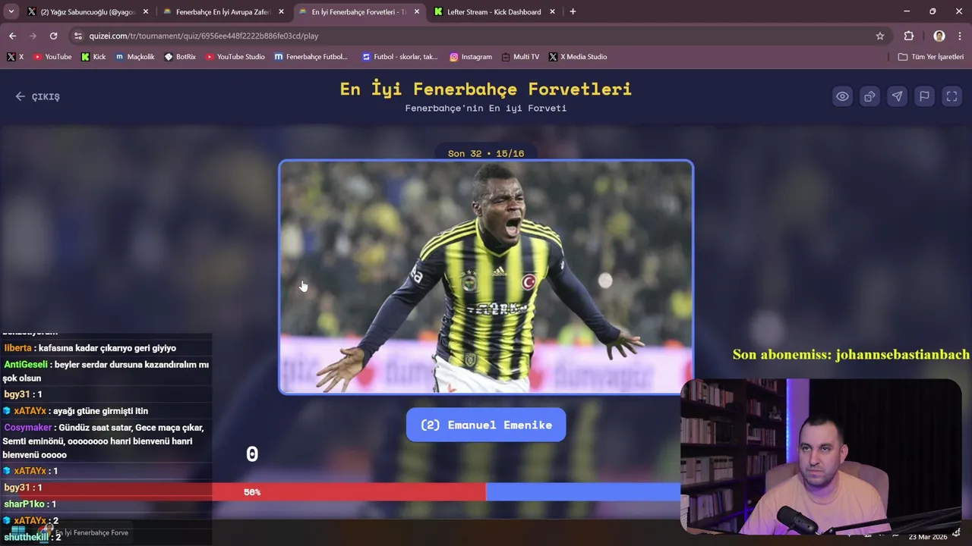Open the Maçkolik bookmark
This screenshot has height=546, width=972.
pos(135,57)
